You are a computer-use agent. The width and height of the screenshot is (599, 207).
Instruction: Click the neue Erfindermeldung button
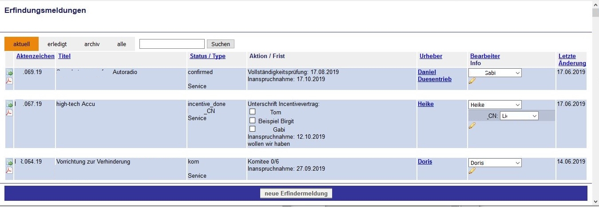[296, 193]
